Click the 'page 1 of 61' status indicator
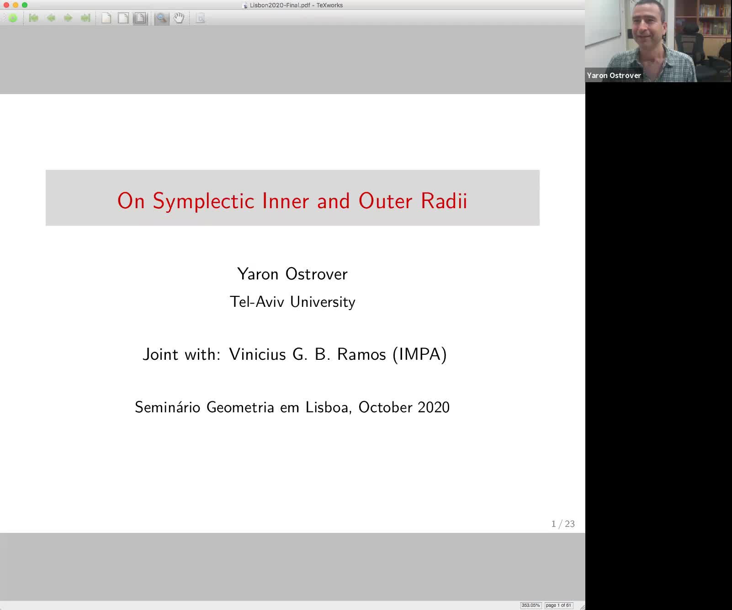 (558, 605)
